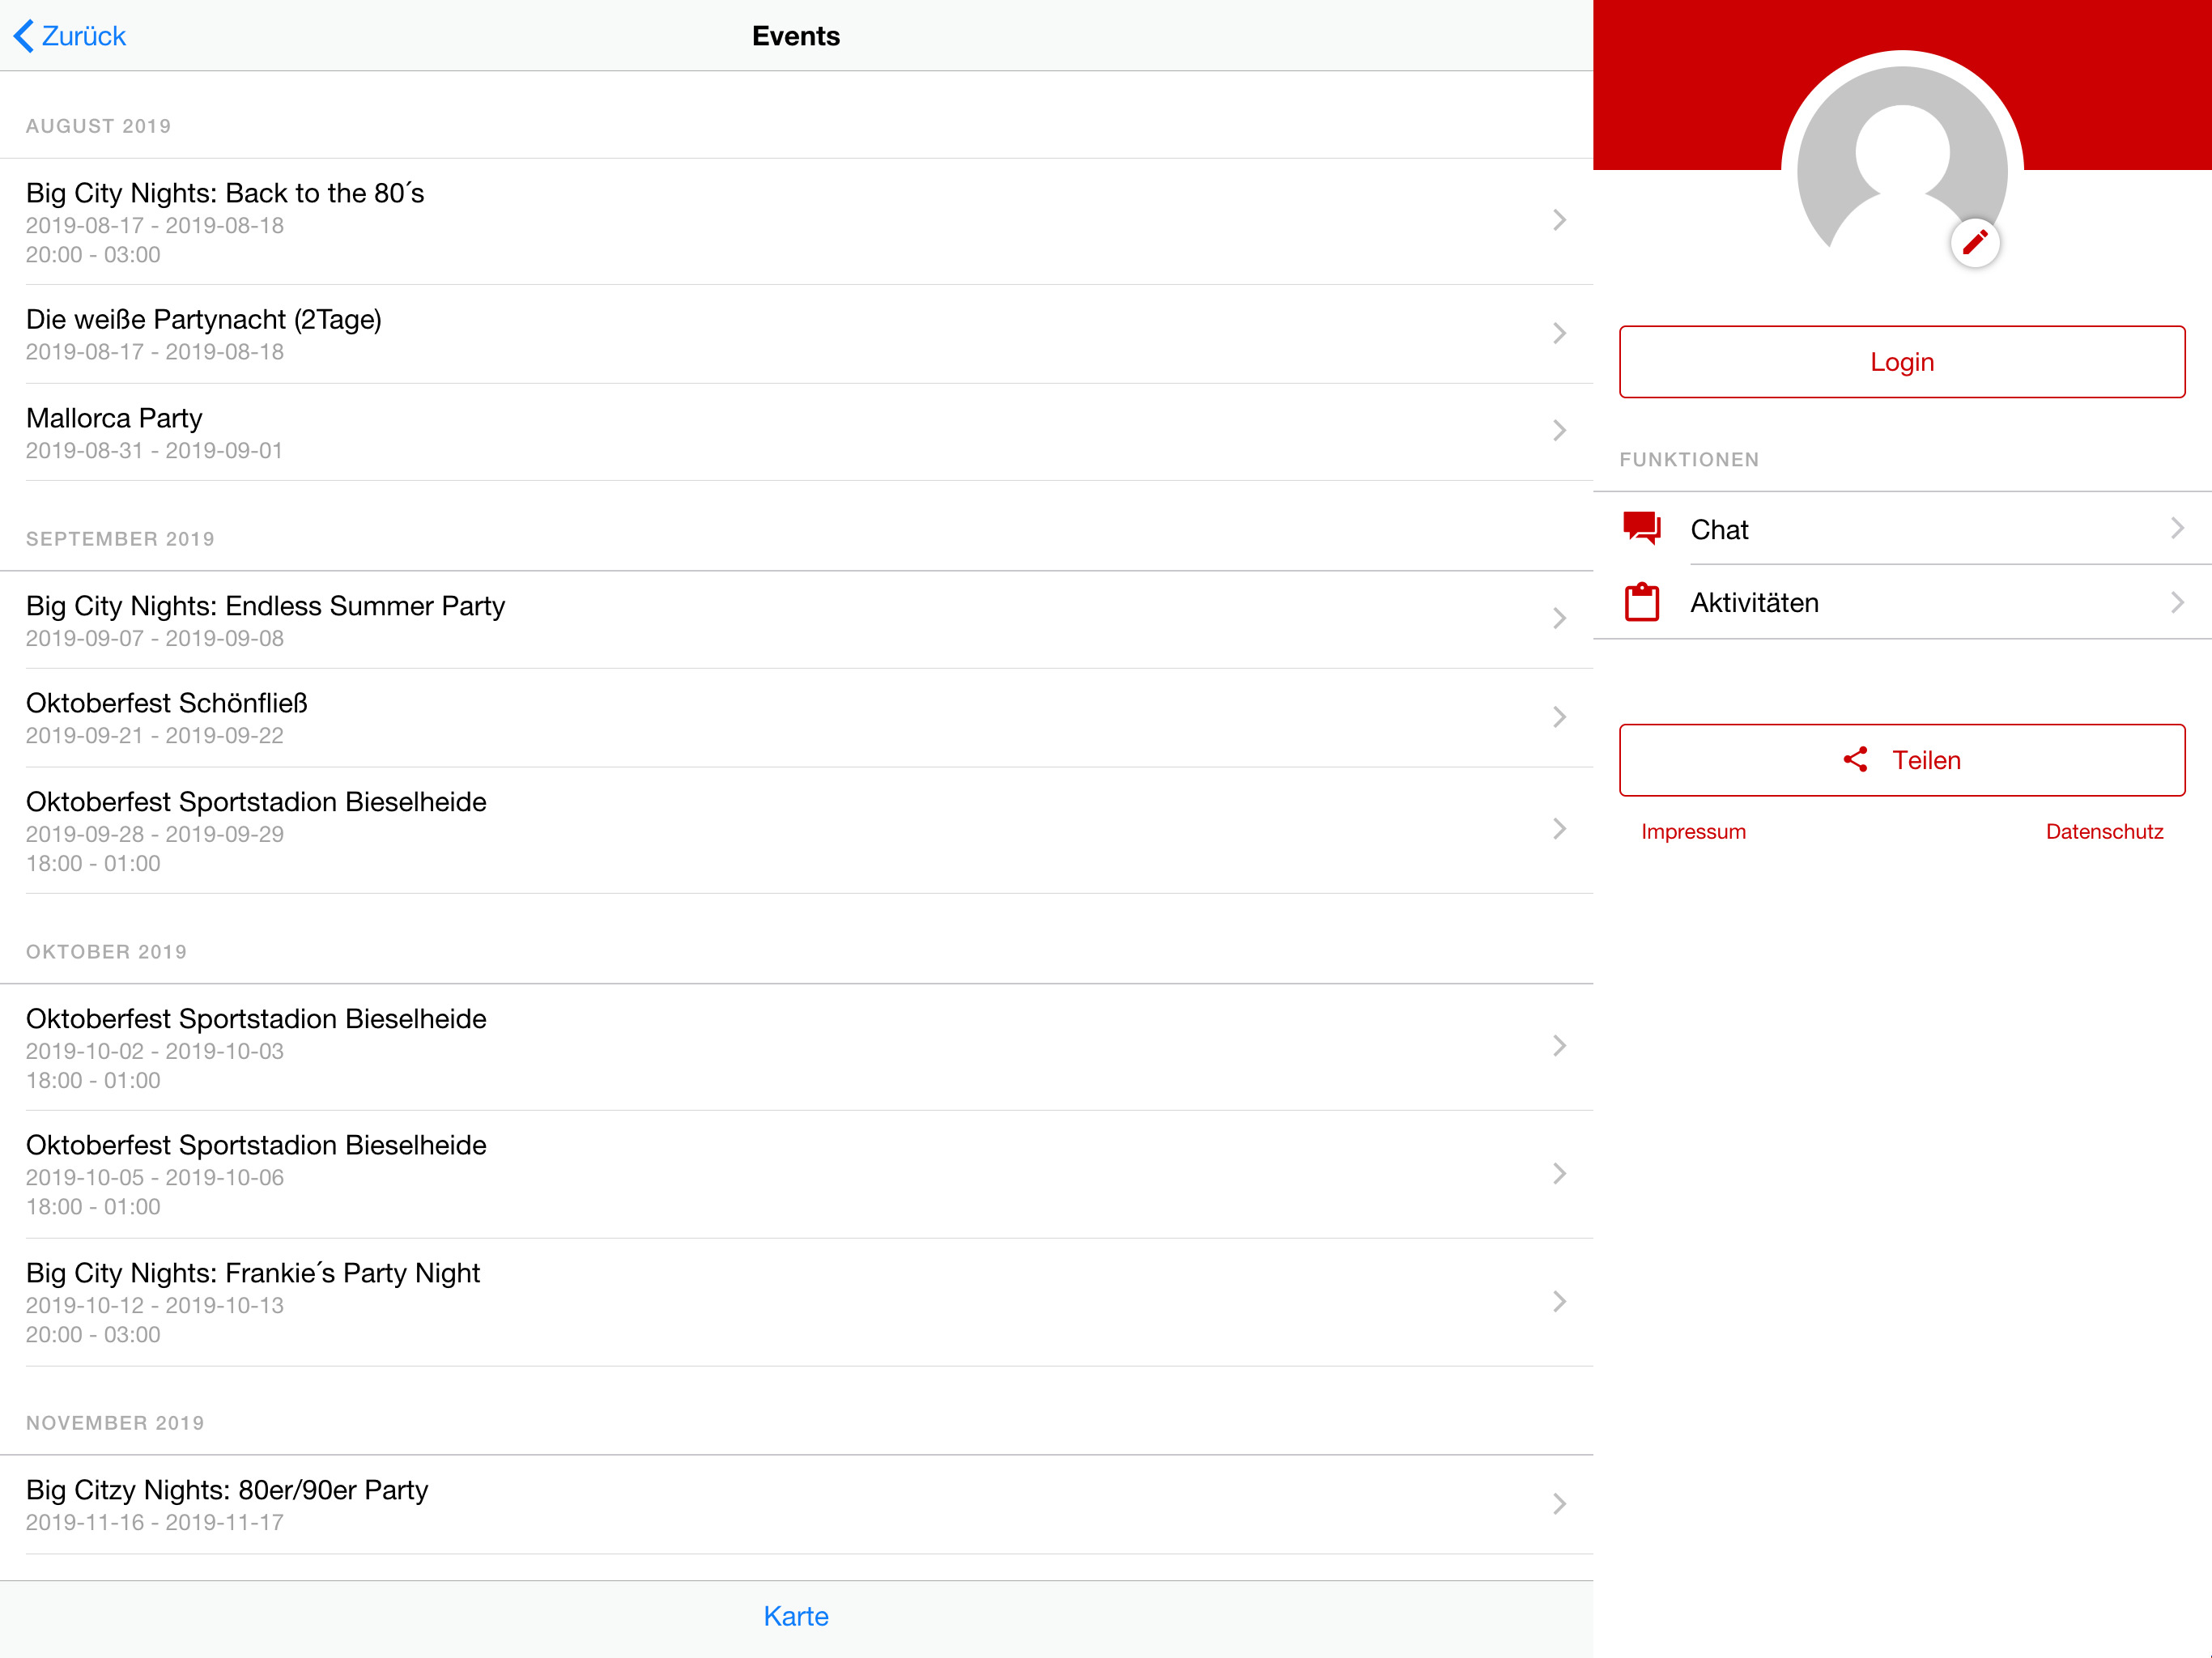Open the Karte map view

tap(796, 1616)
